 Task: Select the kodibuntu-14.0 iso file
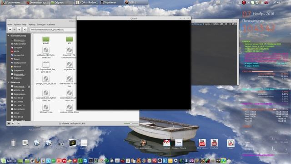[x=46, y=52]
